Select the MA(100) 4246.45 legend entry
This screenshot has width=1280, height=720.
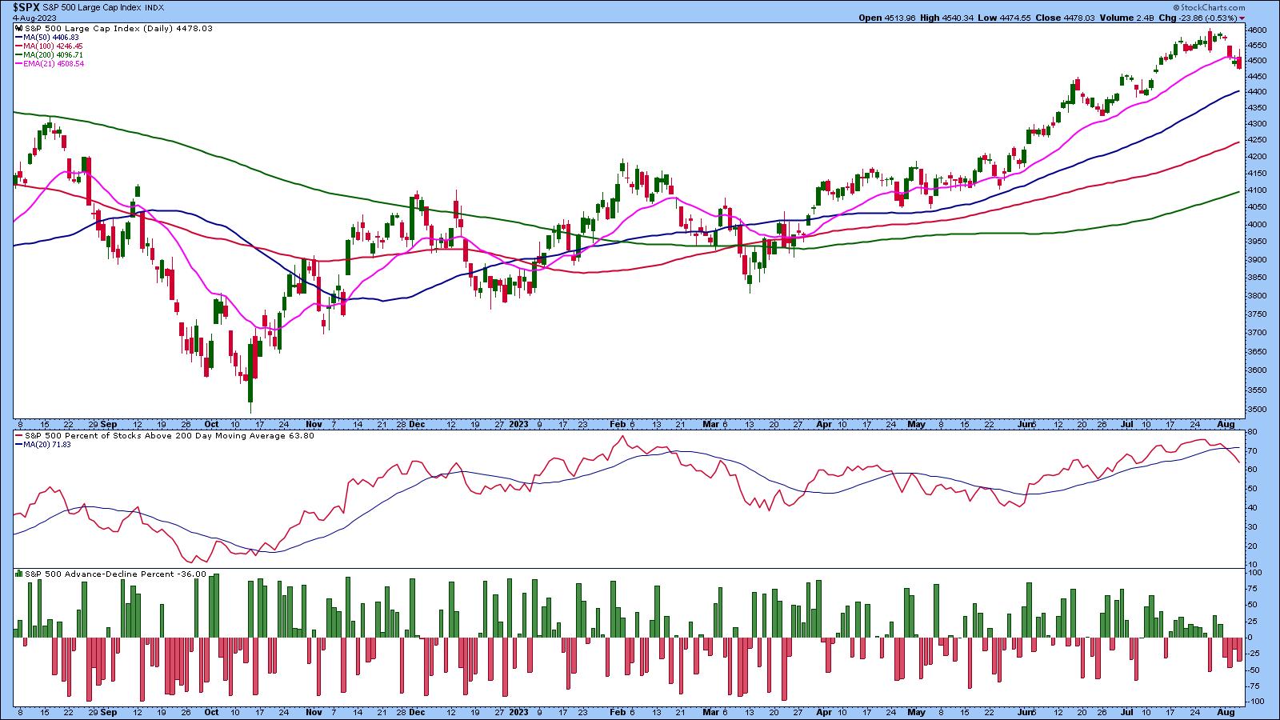(53, 46)
